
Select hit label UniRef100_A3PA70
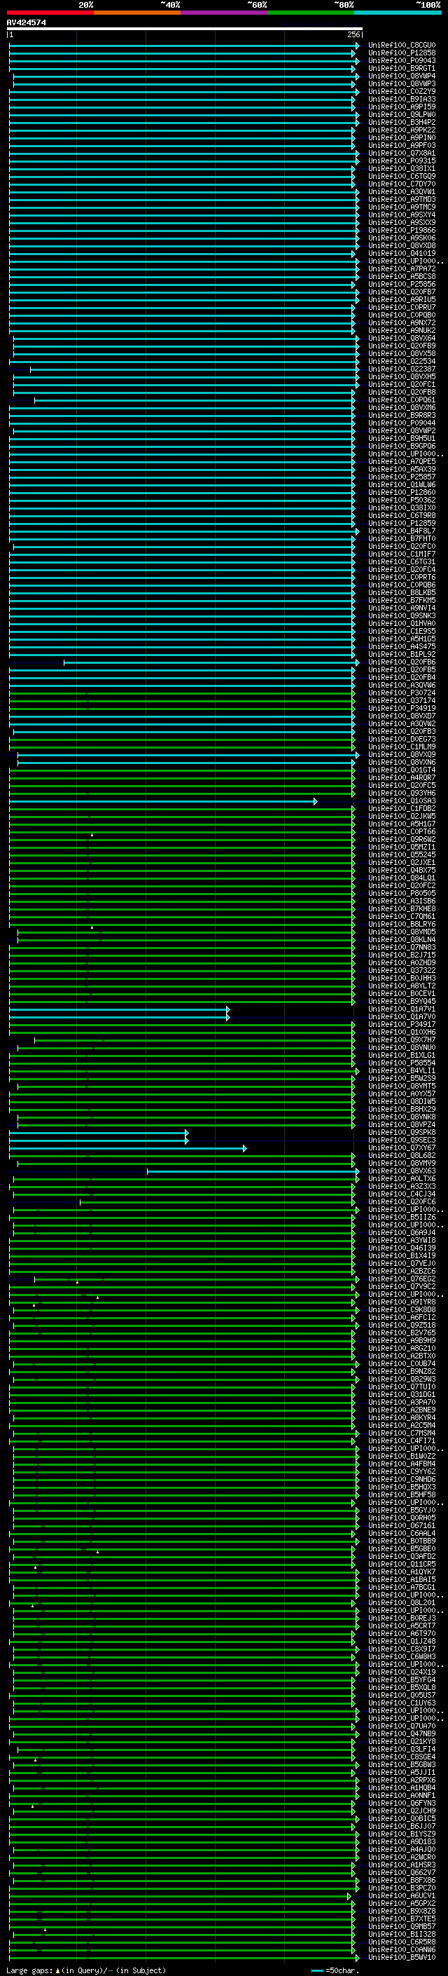click(x=401, y=1403)
